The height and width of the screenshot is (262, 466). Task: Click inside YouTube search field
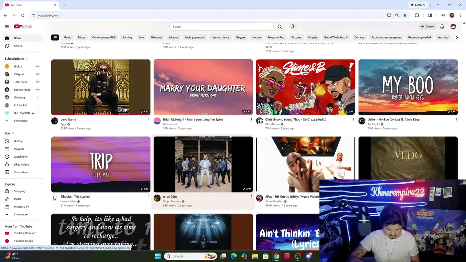(221, 27)
